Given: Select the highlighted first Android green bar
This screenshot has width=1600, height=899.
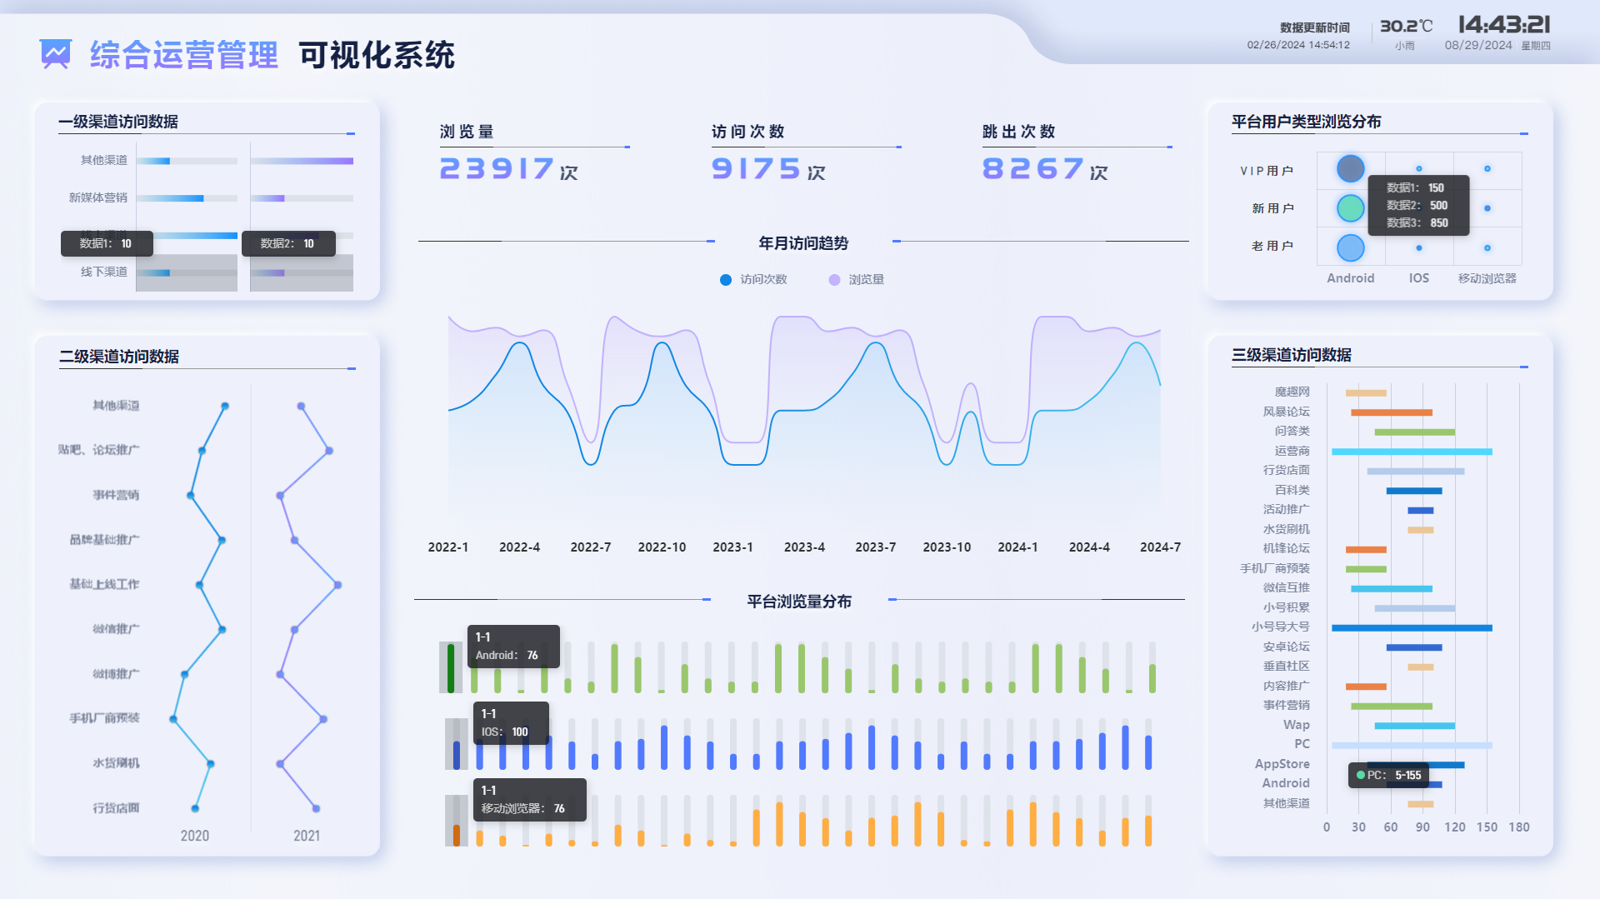Looking at the screenshot, I should click(451, 668).
